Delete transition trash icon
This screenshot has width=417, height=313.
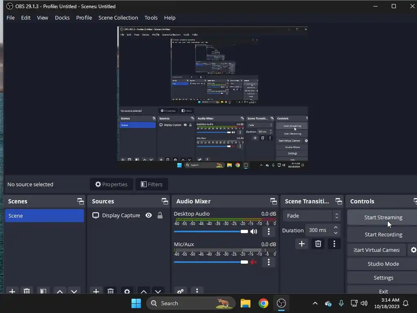318,244
